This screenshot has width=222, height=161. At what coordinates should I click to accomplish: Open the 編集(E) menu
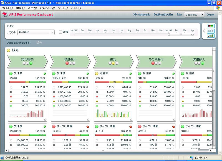click(x=20, y=8)
